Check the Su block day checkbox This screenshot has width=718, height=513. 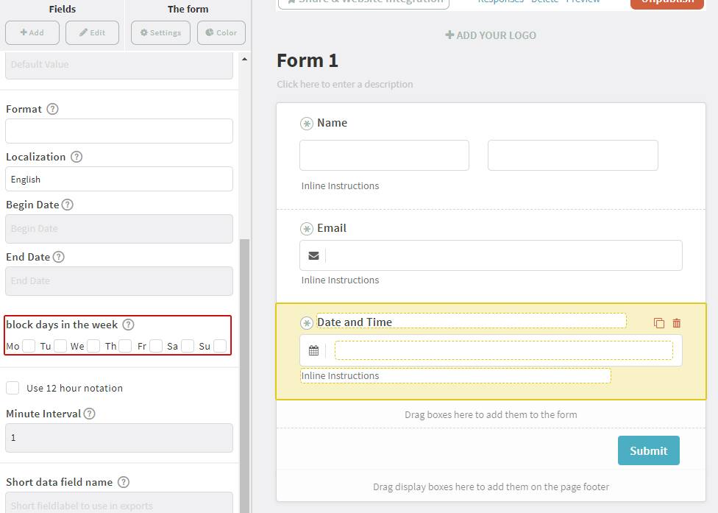pyautogui.click(x=220, y=346)
